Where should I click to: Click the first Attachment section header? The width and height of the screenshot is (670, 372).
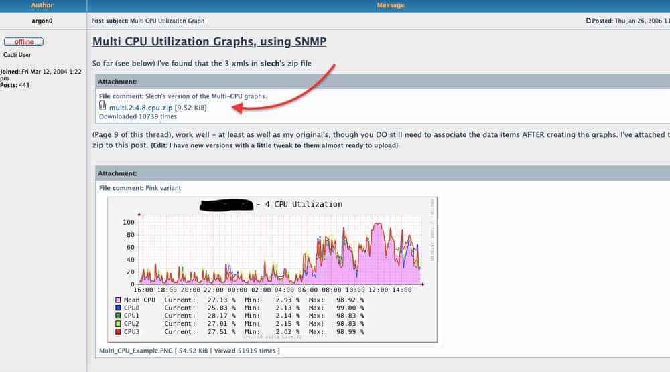118,82
